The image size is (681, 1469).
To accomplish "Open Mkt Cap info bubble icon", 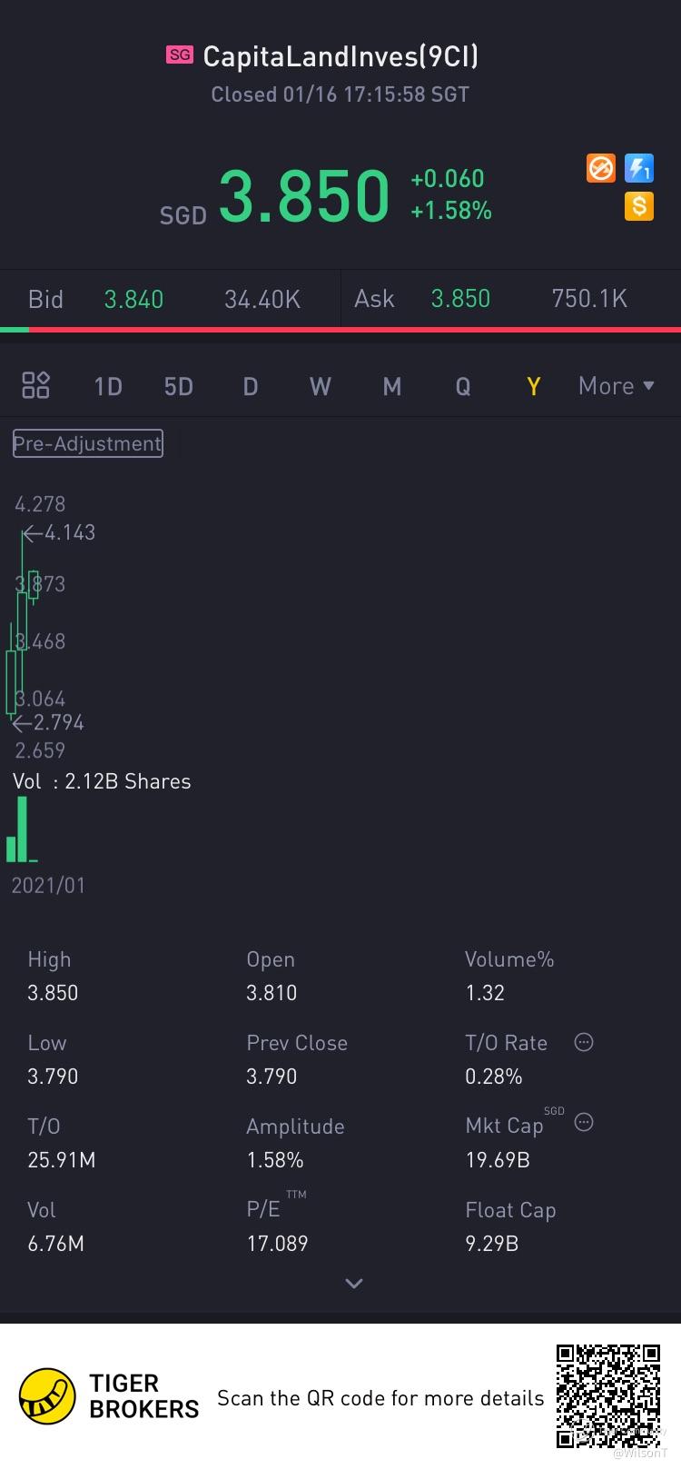I will [x=584, y=1122].
